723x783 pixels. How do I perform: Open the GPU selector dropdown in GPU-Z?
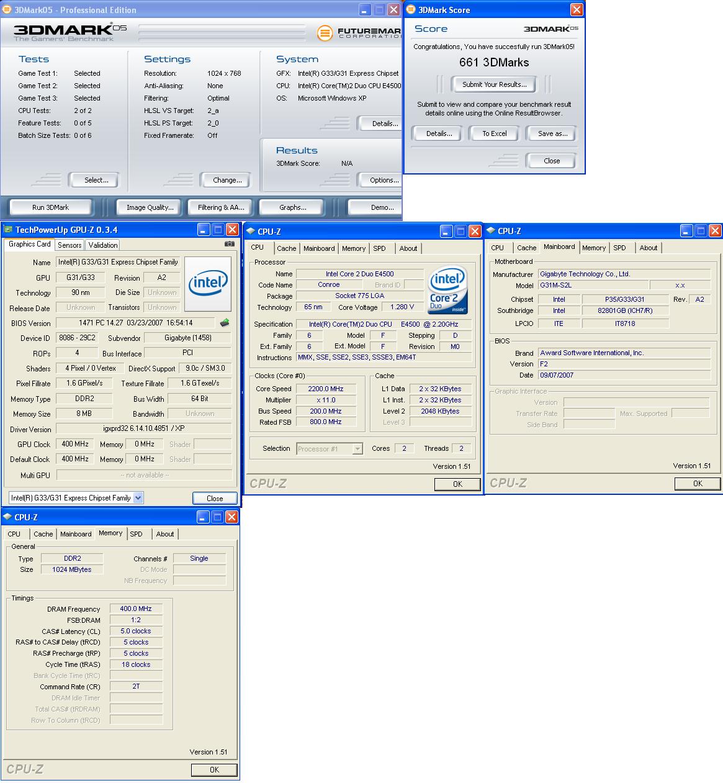coord(138,497)
